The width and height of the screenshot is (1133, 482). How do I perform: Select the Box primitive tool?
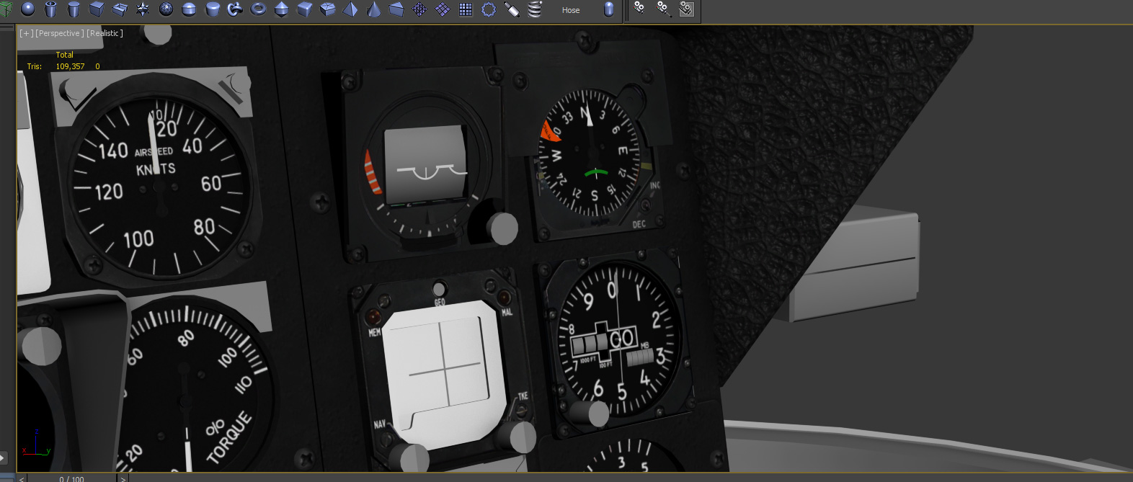tap(97, 9)
